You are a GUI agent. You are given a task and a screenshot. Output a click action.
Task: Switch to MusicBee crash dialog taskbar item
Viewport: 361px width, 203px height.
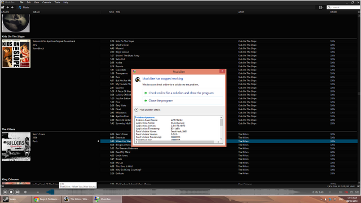coord(108,199)
